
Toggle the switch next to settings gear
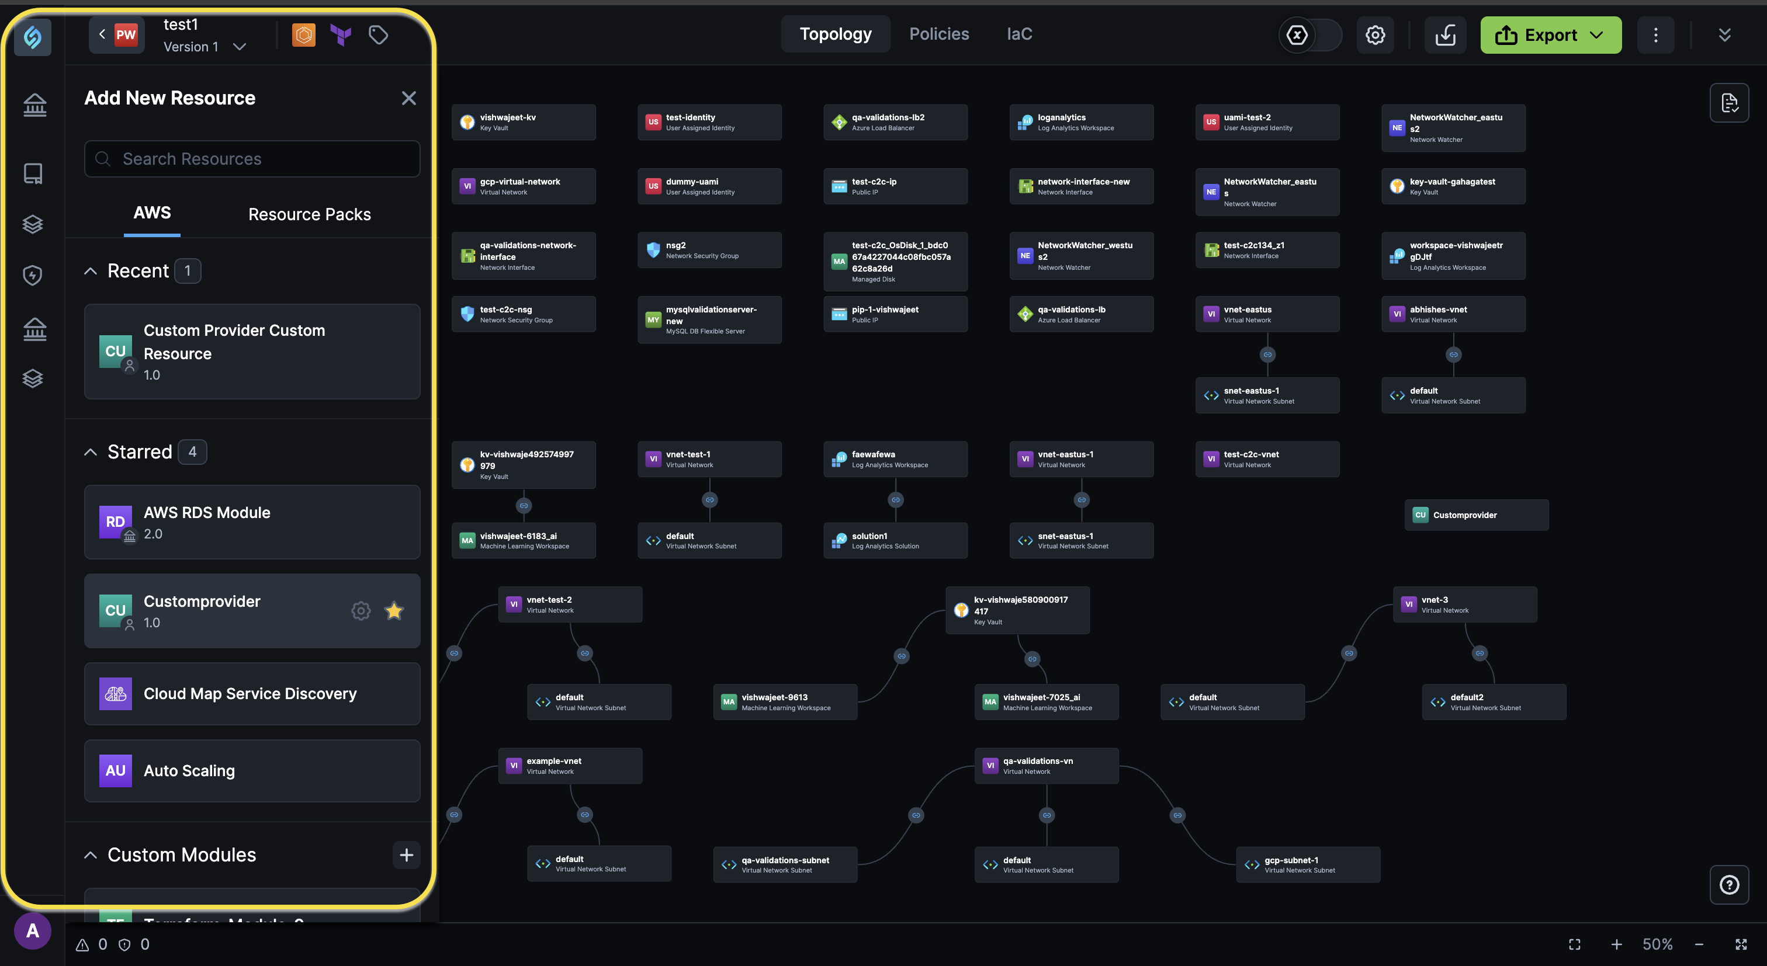coord(1309,35)
